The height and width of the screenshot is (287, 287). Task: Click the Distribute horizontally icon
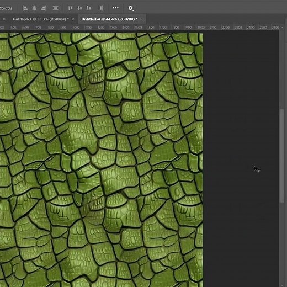coord(100,8)
